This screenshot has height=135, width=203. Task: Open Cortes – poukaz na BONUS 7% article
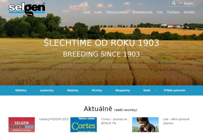coord(114,121)
